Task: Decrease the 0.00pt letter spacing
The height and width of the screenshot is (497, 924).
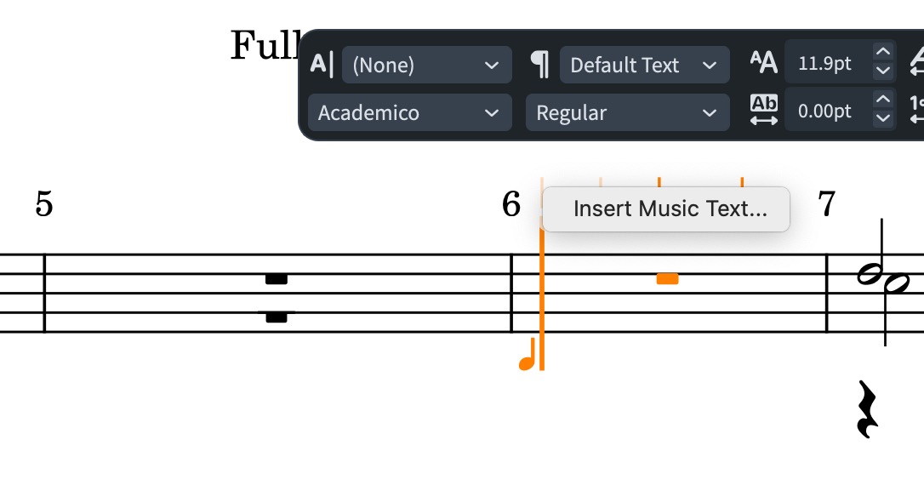Action: point(883,118)
